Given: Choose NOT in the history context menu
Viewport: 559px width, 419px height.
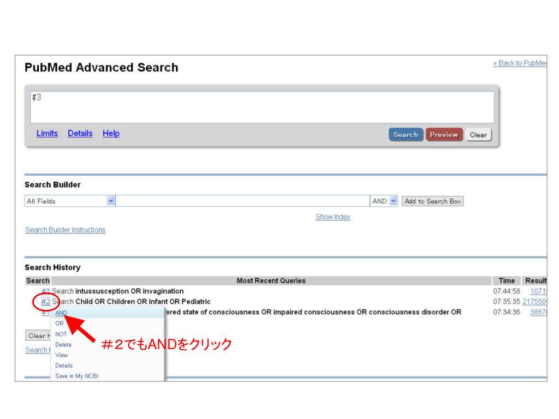Looking at the screenshot, I should pos(61,334).
